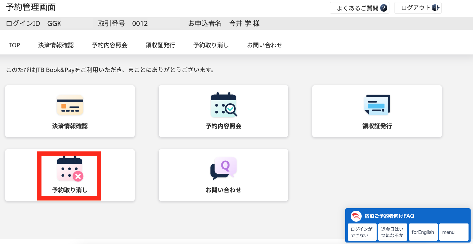Click the ログアウト button

click(x=418, y=8)
